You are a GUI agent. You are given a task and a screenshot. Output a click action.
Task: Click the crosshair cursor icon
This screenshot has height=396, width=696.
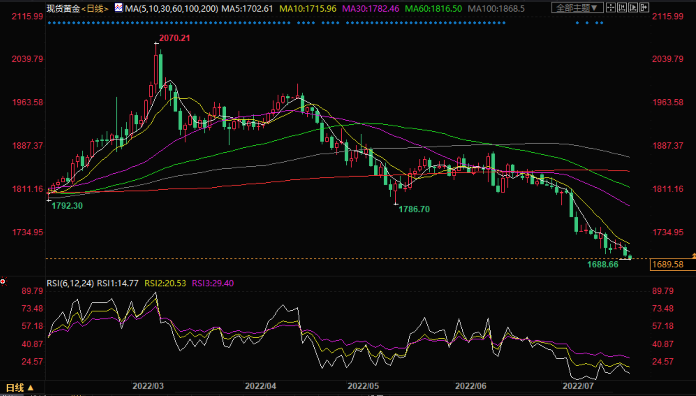click(x=610, y=7)
